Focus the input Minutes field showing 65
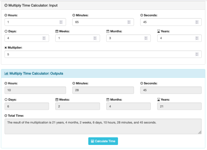Screen dimensions: 207x150 (x=103, y=22)
